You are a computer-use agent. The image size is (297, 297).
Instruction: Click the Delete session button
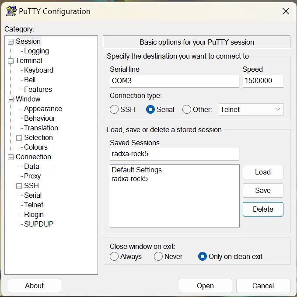pos(263,209)
